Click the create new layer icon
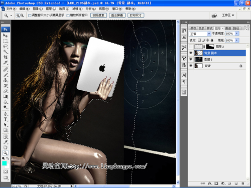 236,183
